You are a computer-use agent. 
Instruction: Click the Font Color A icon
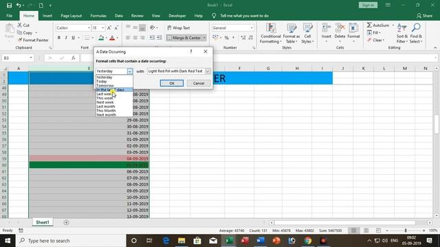click(112, 38)
